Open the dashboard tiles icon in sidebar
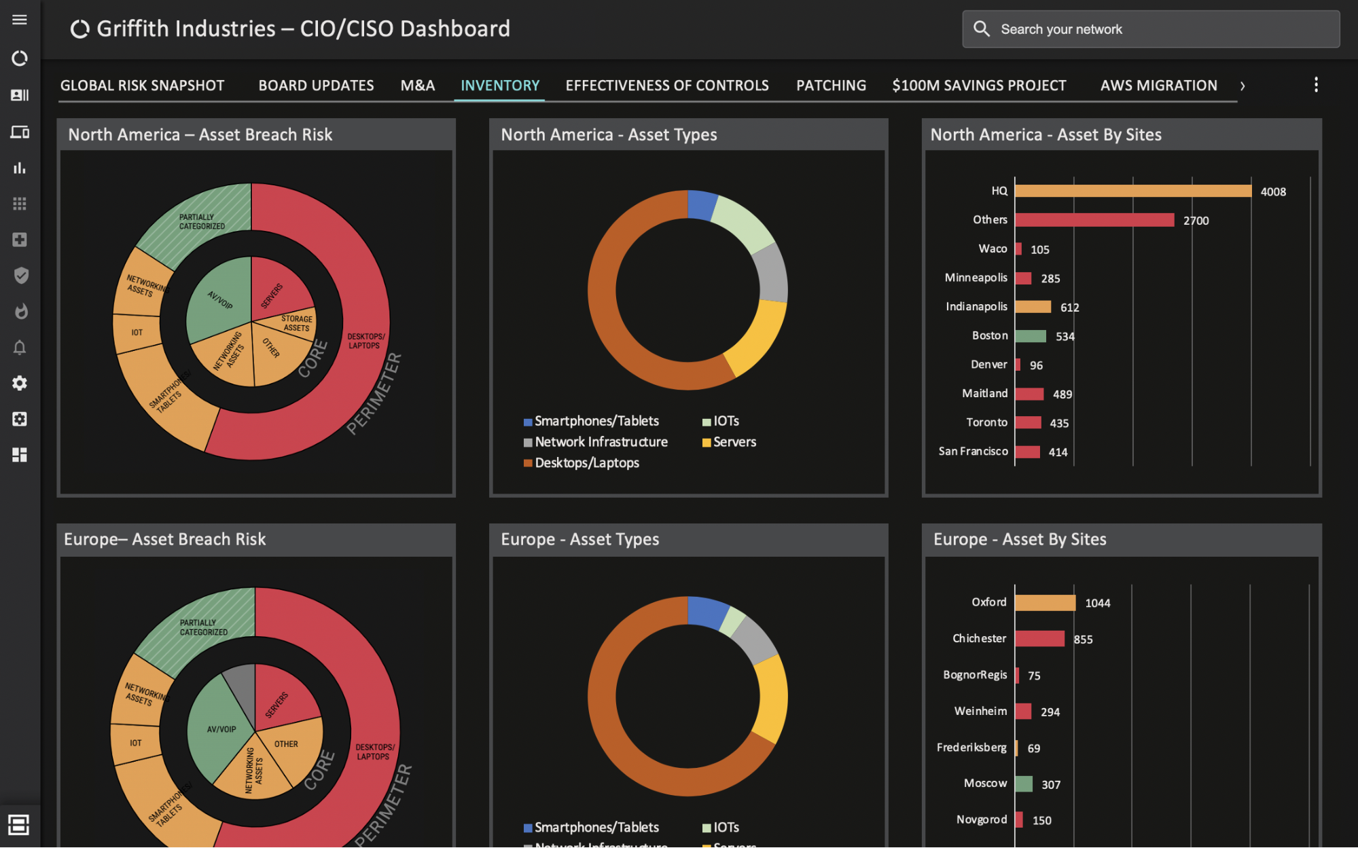The height and width of the screenshot is (848, 1358). point(20,455)
